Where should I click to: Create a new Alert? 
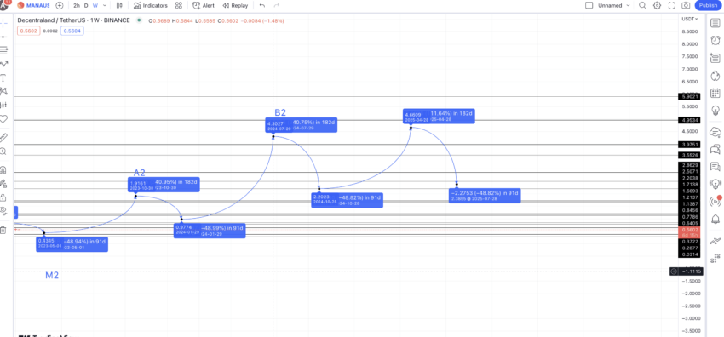click(204, 6)
